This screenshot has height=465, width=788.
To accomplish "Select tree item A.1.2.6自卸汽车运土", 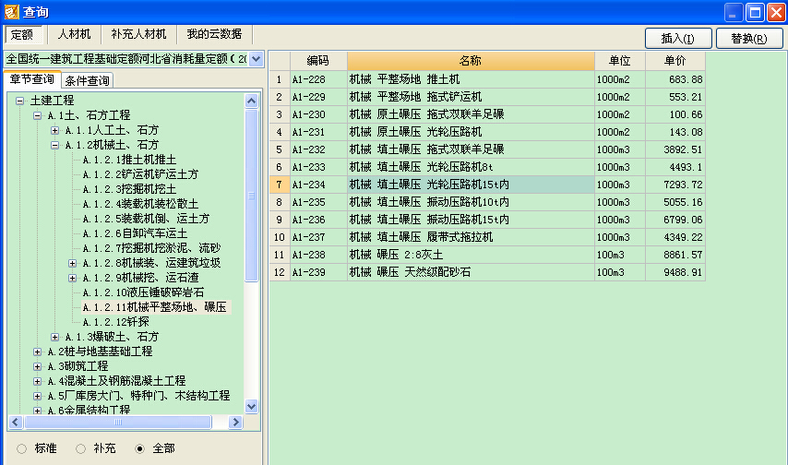I will (136, 233).
